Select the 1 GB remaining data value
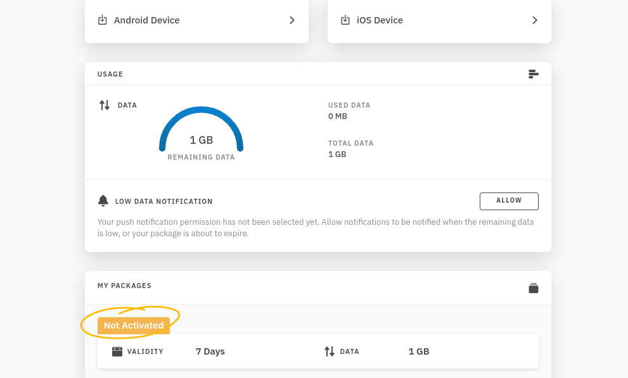 (x=201, y=140)
